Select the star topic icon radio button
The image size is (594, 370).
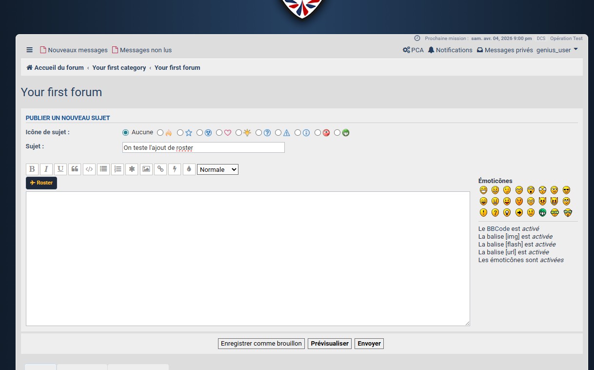point(180,132)
